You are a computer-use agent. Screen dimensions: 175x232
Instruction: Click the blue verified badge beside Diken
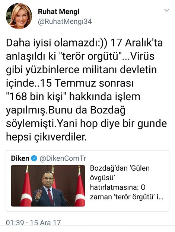pos(34,158)
